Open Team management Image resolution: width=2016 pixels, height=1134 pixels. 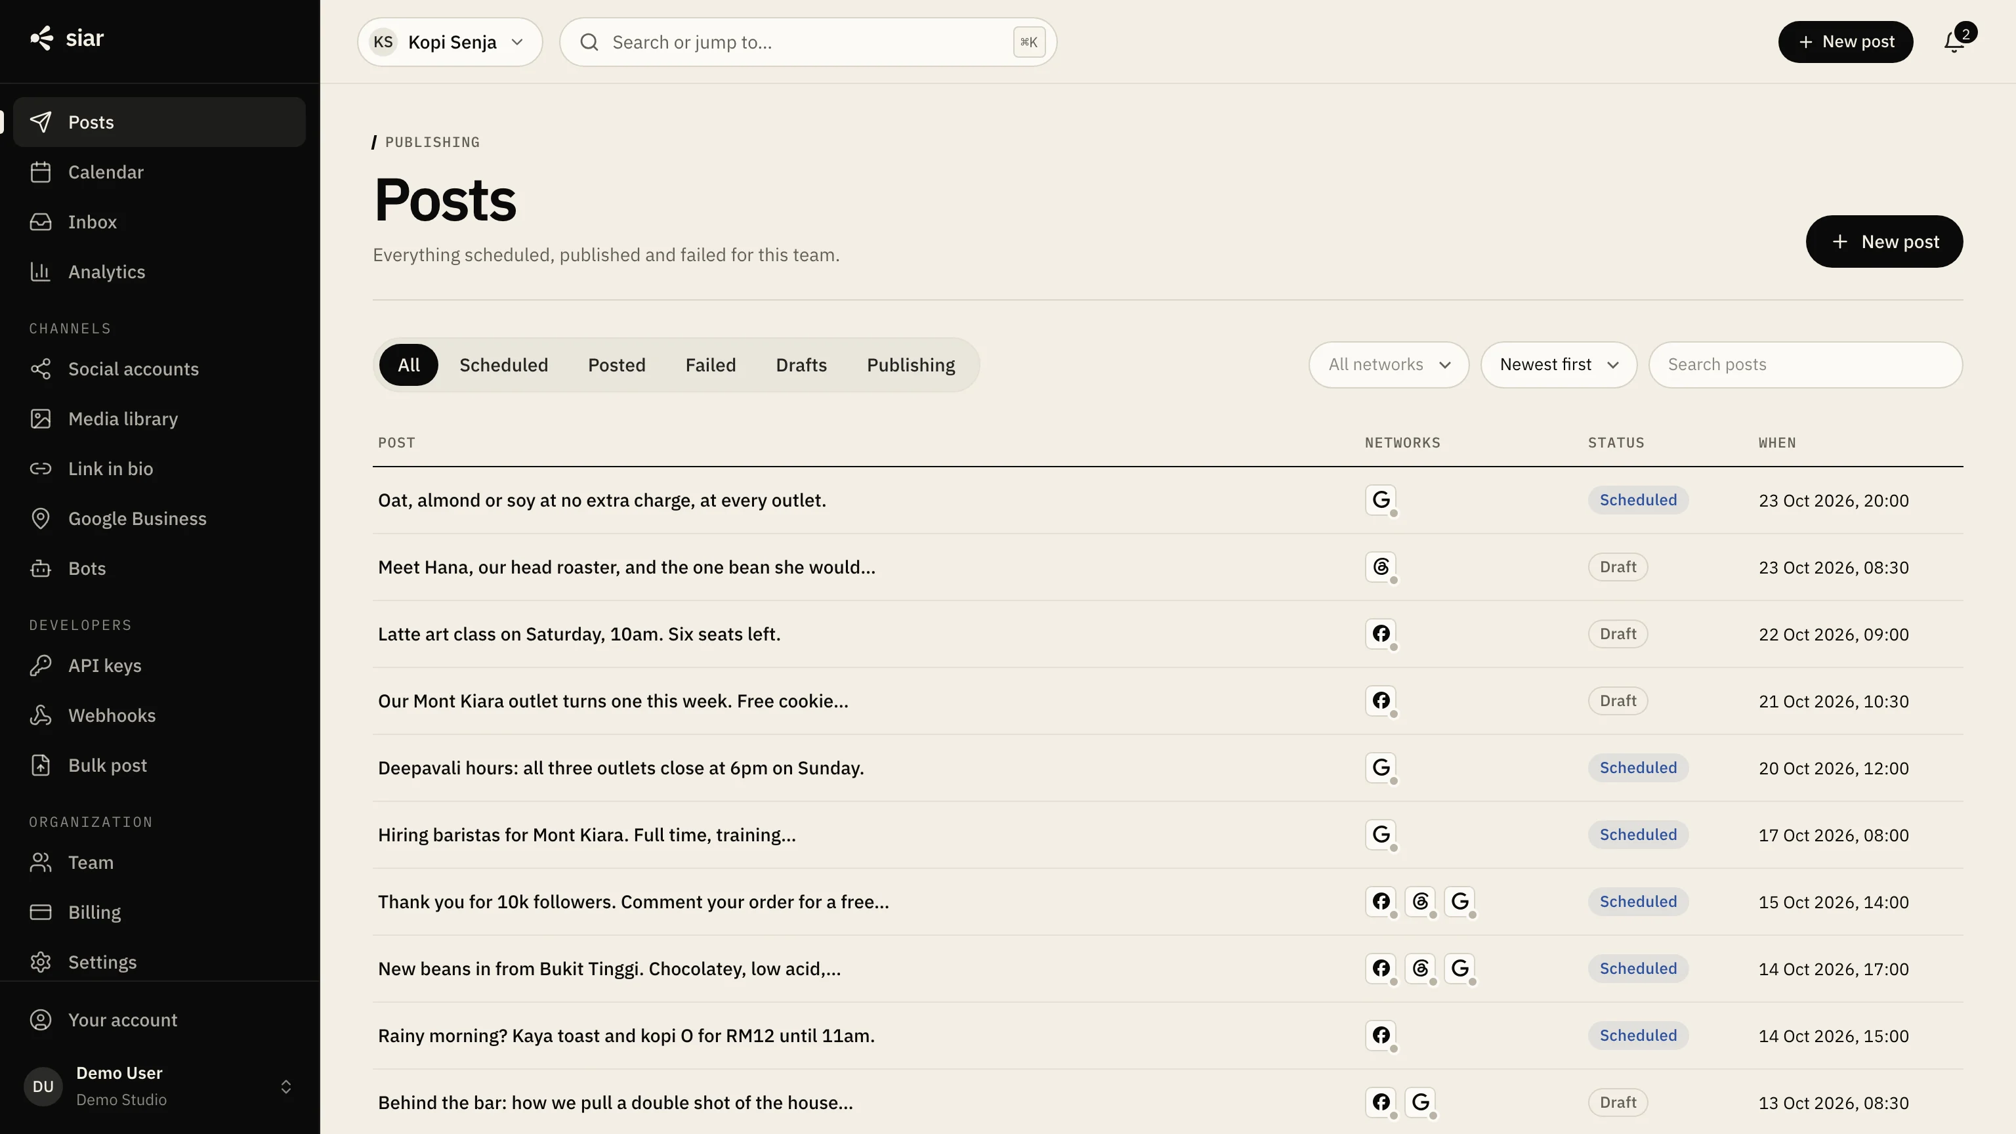[x=159, y=862]
